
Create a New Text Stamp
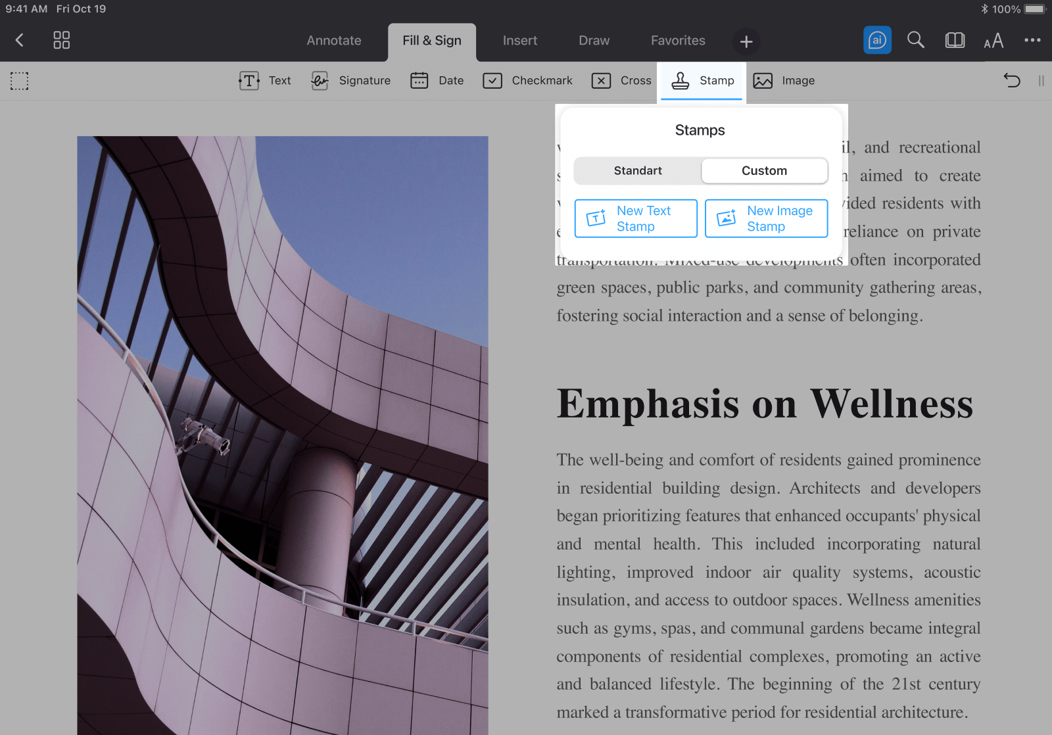click(636, 218)
